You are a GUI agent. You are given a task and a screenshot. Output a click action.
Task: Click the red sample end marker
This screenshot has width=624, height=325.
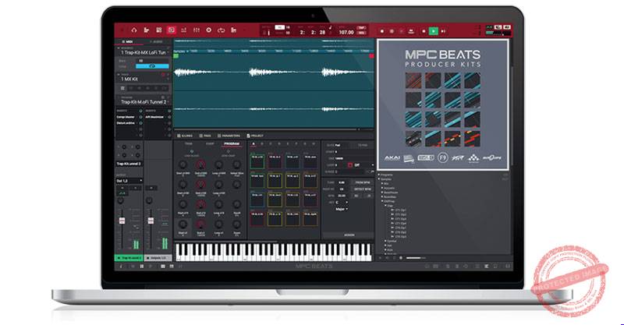coord(372,55)
